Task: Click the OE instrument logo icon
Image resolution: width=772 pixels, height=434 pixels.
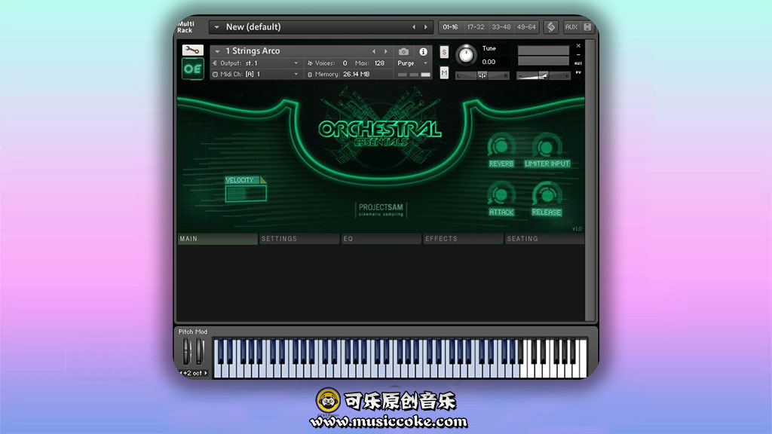Action: coord(192,69)
